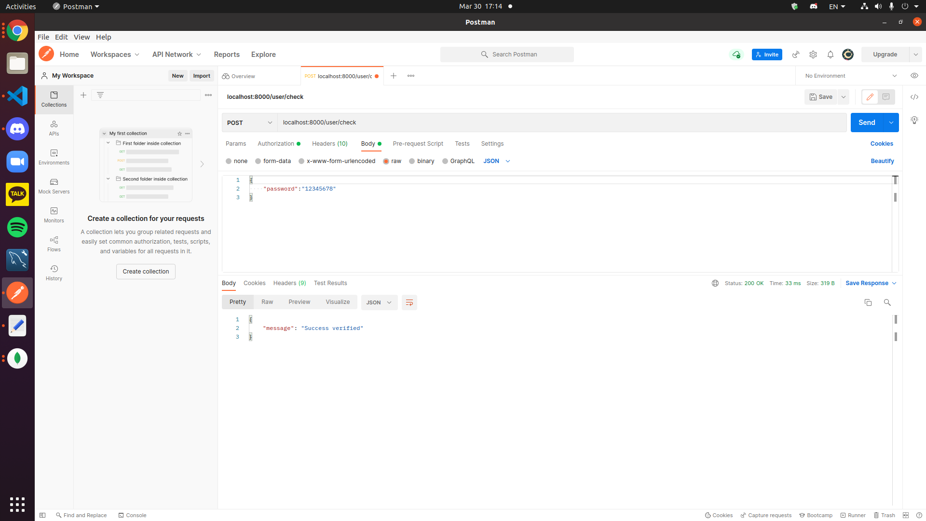Click the Postman logo icon in header
926x521 pixels.
click(x=46, y=54)
